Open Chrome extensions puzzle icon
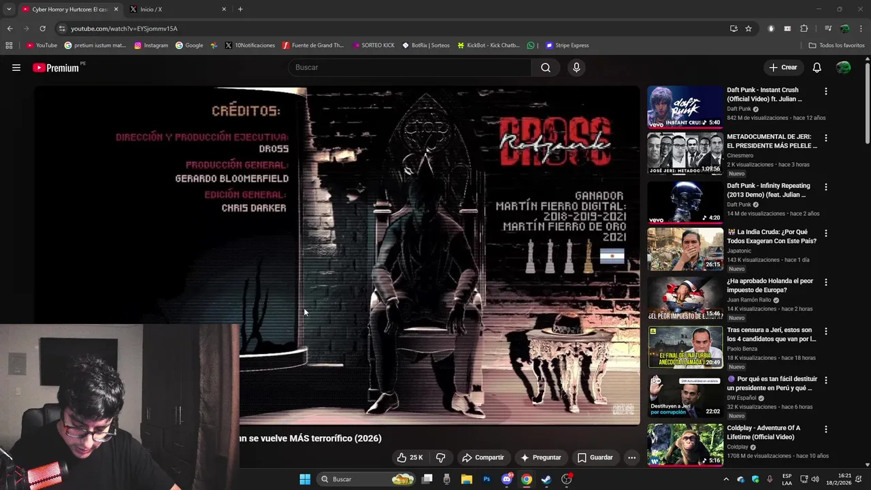Image resolution: width=871 pixels, height=490 pixels. [x=804, y=29]
